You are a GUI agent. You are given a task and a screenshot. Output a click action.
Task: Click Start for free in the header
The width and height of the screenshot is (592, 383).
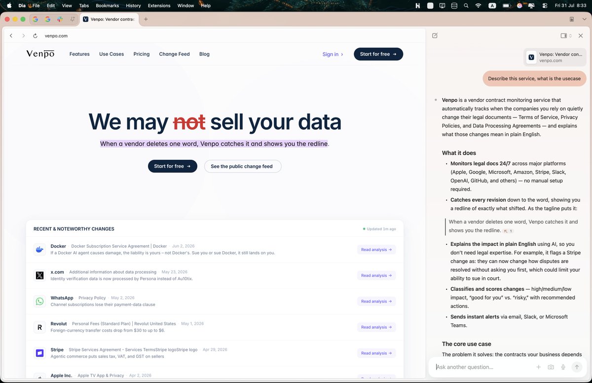click(378, 54)
